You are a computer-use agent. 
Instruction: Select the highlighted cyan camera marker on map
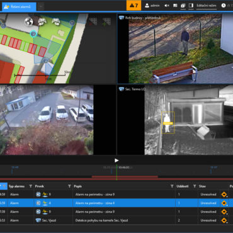click(x=33, y=33)
